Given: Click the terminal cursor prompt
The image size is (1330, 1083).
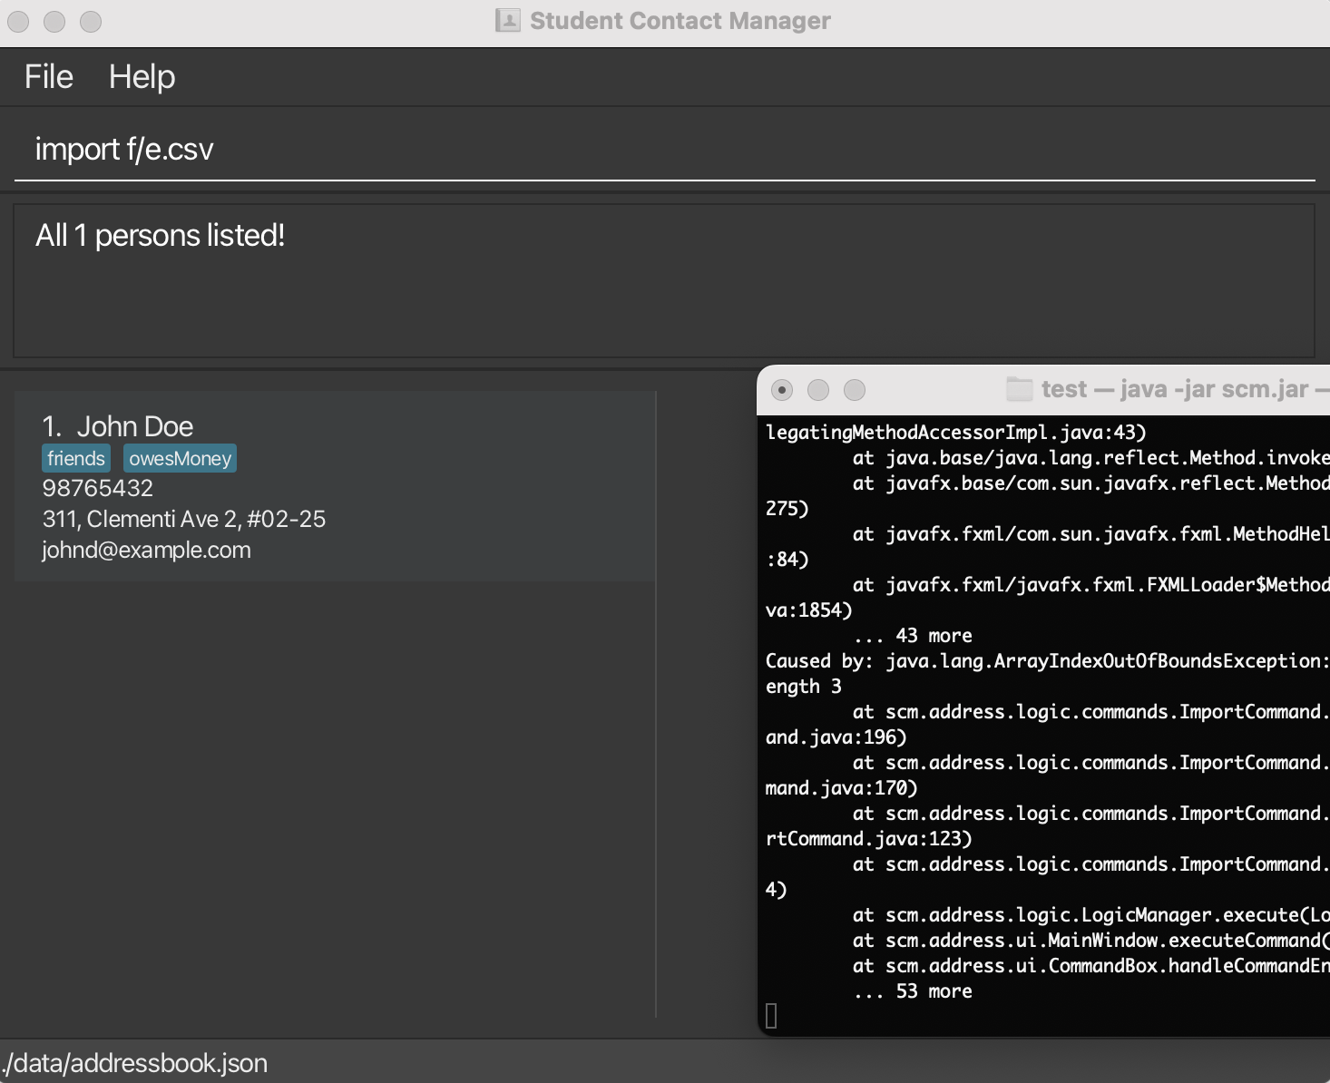Looking at the screenshot, I should coord(771,1016).
